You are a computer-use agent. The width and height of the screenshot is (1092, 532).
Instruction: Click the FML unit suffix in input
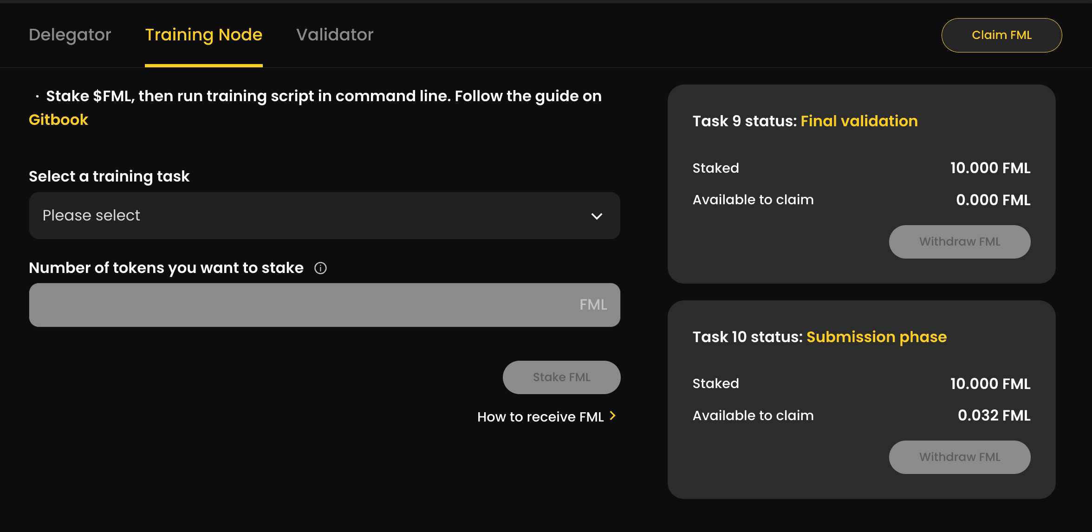[593, 305]
